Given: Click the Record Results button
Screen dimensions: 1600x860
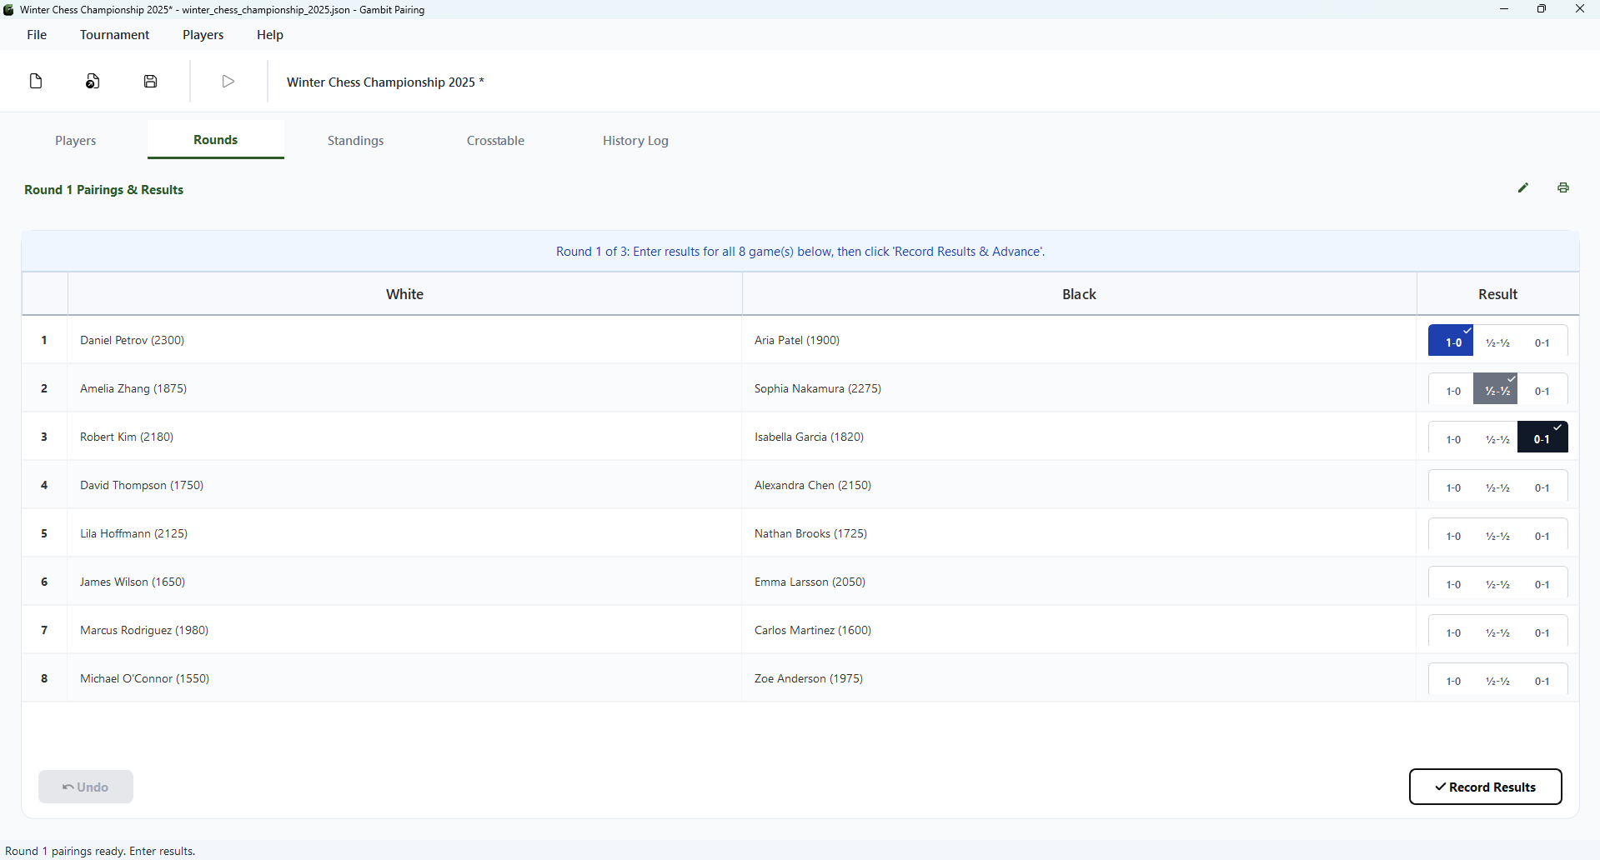Looking at the screenshot, I should pos(1485,787).
